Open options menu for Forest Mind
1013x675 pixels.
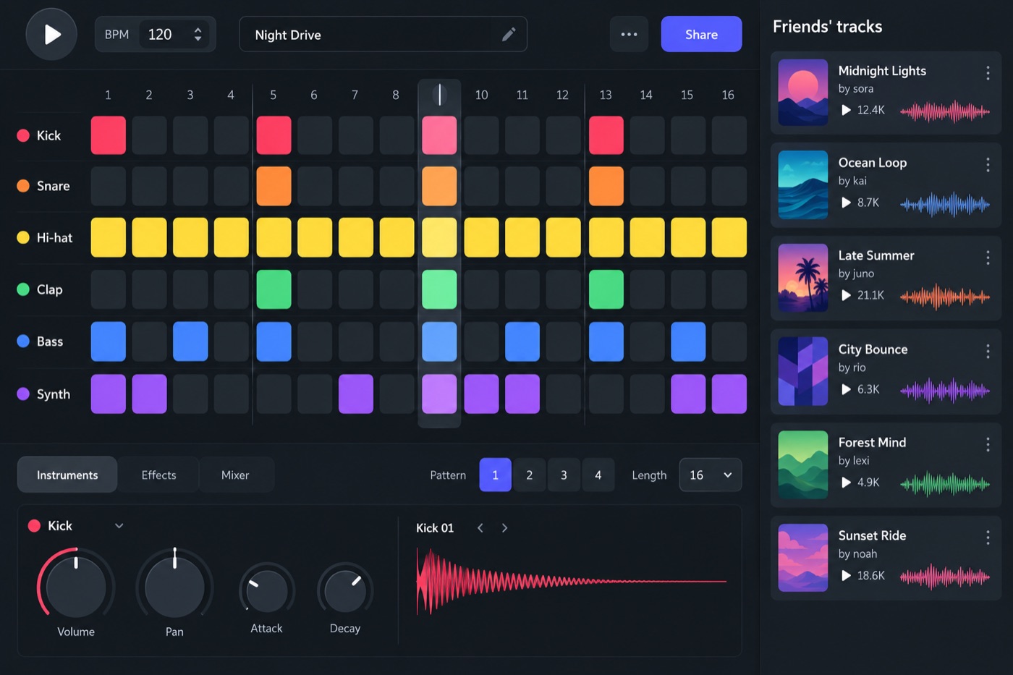click(988, 444)
